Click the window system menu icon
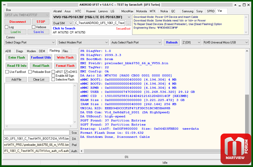253x167 pixels. 4,5
